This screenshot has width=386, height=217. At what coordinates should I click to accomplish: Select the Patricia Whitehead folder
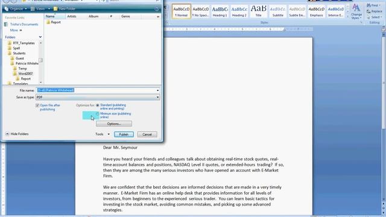[25, 63]
